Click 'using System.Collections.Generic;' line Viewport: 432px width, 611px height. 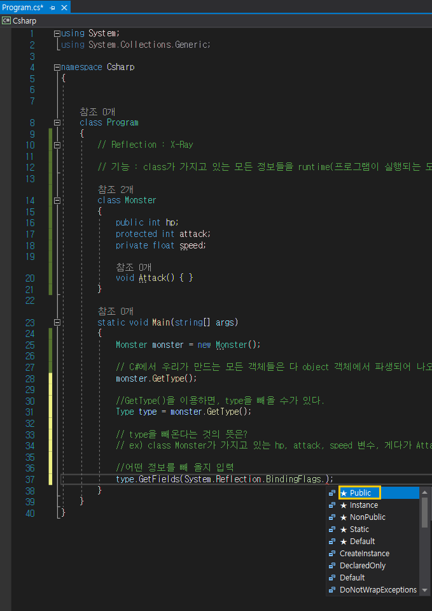(x=136, y=45)
